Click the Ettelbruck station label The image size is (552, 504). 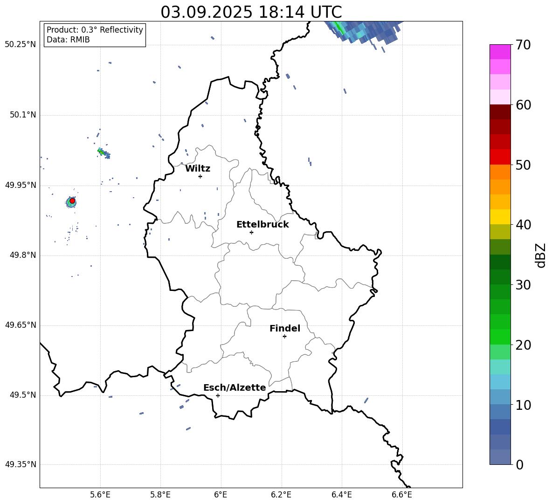(x=262, y=225)
